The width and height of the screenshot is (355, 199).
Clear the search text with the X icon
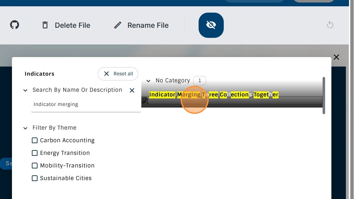pyautogui.click(x=132, y=91)
